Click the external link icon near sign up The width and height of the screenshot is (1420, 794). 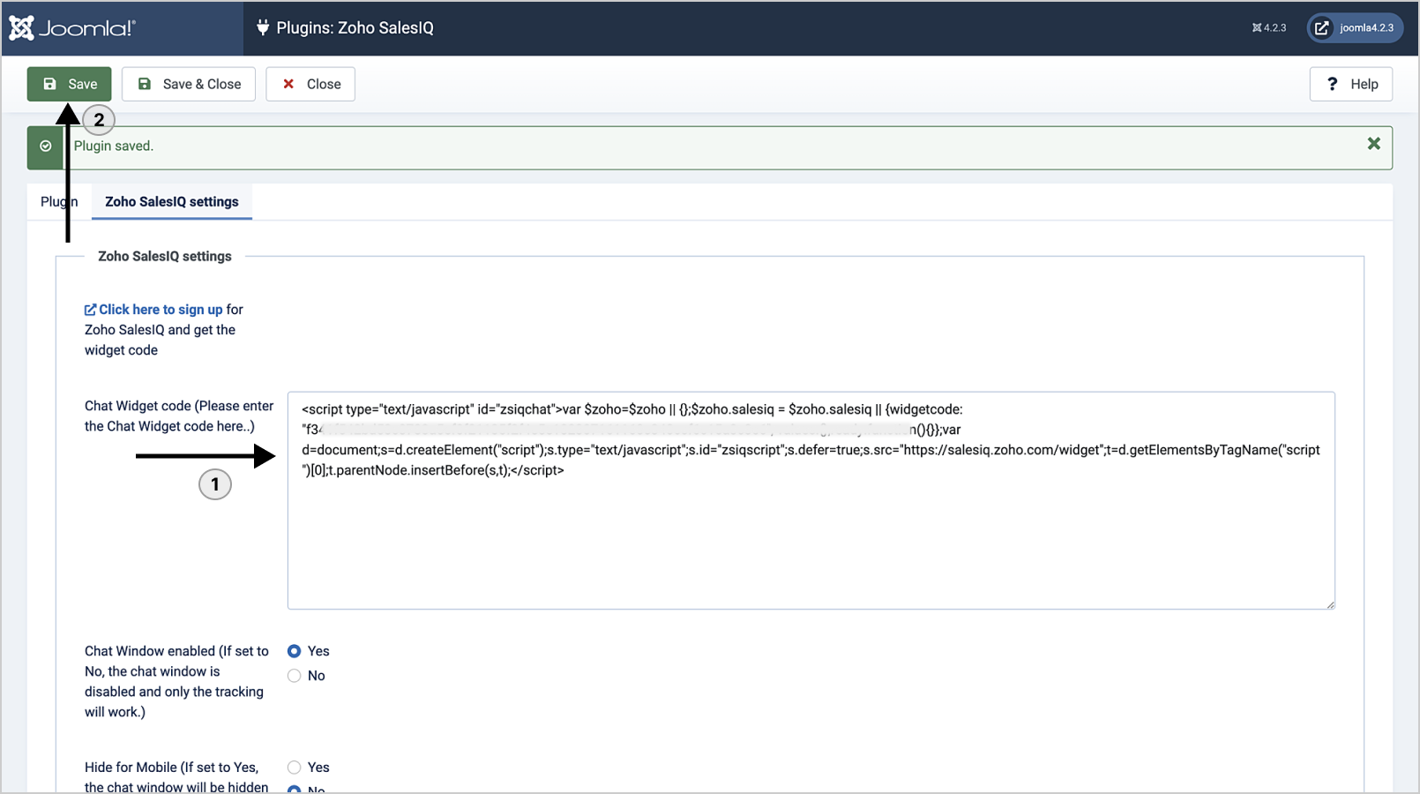(90, 310)
